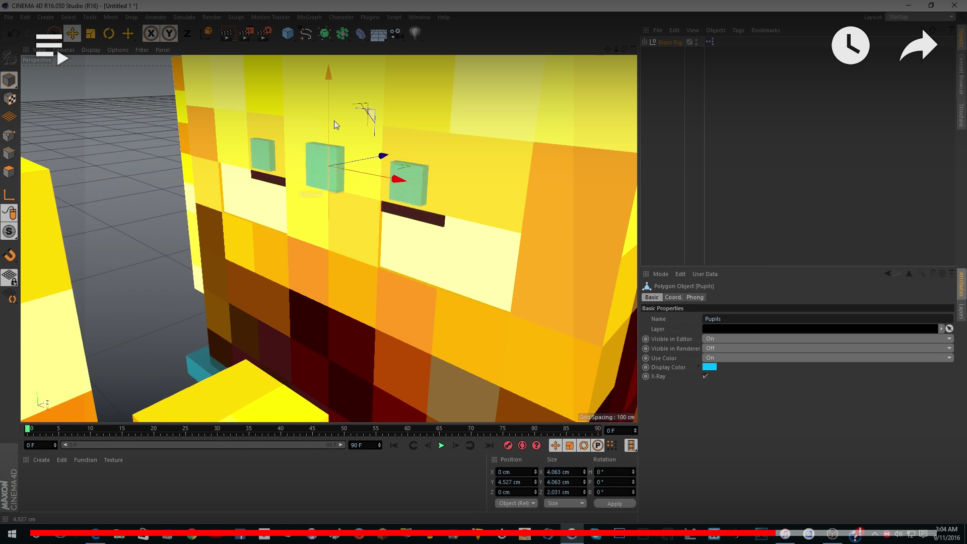Toggle Display Color animation dot
The image size is (967, 544).
point(646,367)
